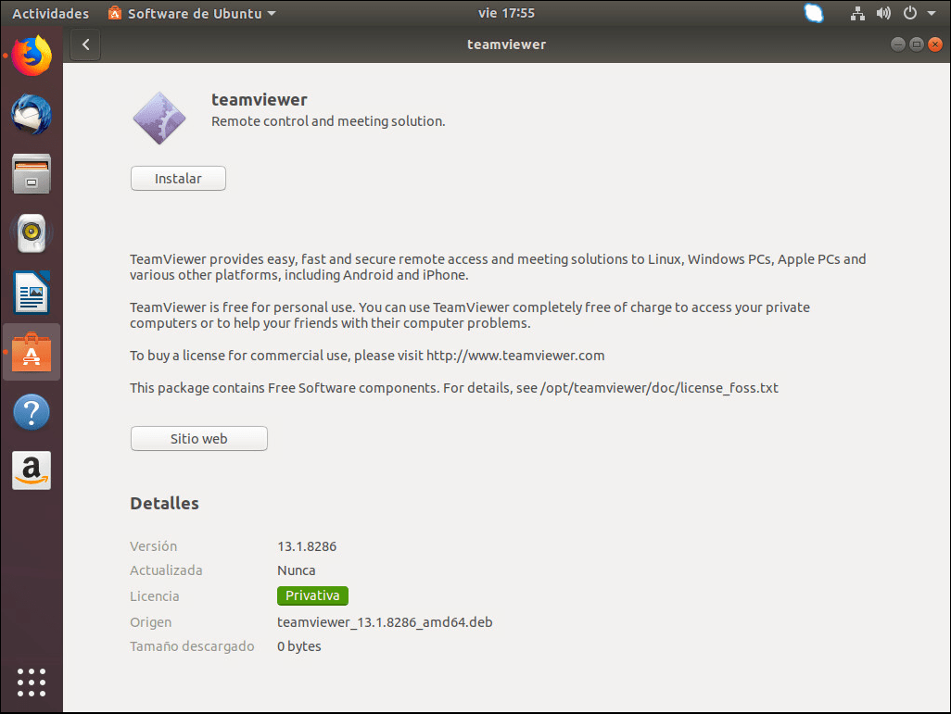Open the Files file manager in the dock
951x714 pixels.
(x=31, y=174)
